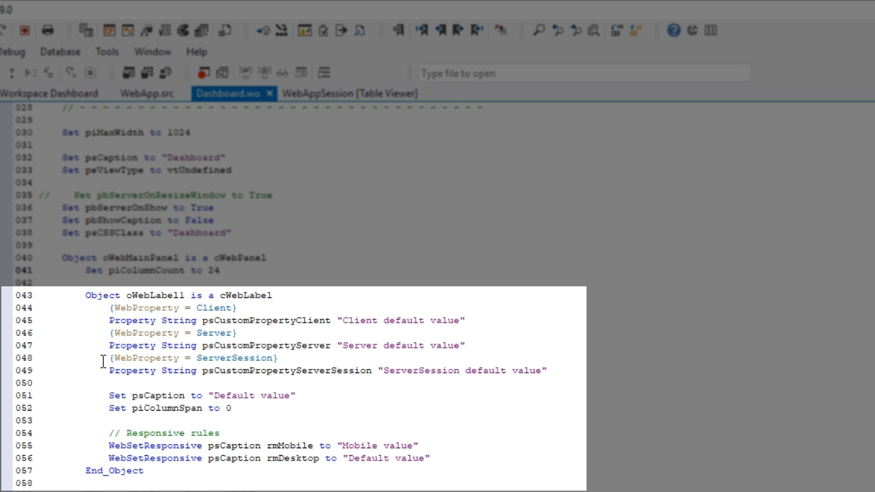The width and height of the screenshot is (875, 492).
Task: Click the red record button icon
Action: (x=25, y=30)
